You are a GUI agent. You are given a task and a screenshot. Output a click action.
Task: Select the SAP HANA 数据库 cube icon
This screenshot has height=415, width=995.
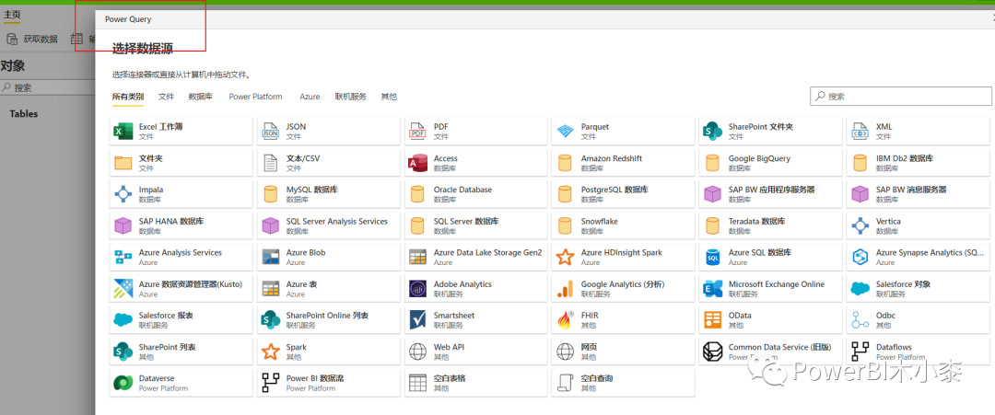[123, 225]
